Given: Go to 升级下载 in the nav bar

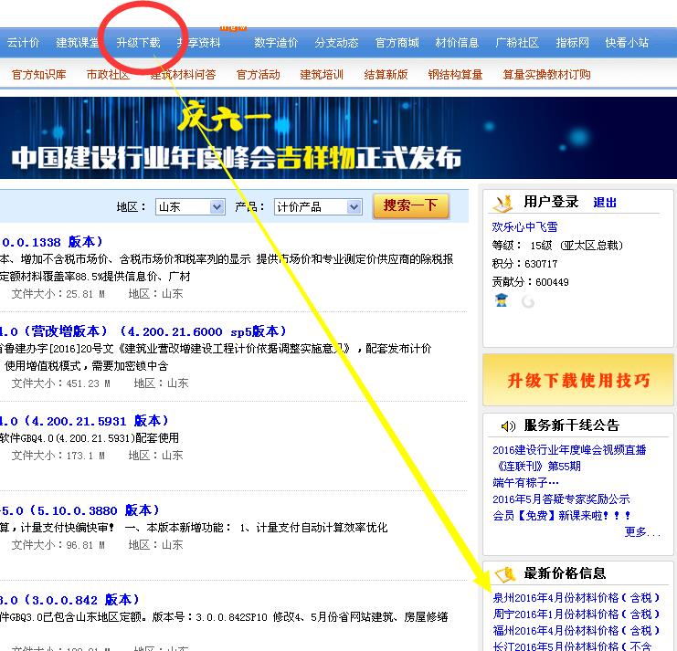Looking at the screenshot, I should 139,43.
